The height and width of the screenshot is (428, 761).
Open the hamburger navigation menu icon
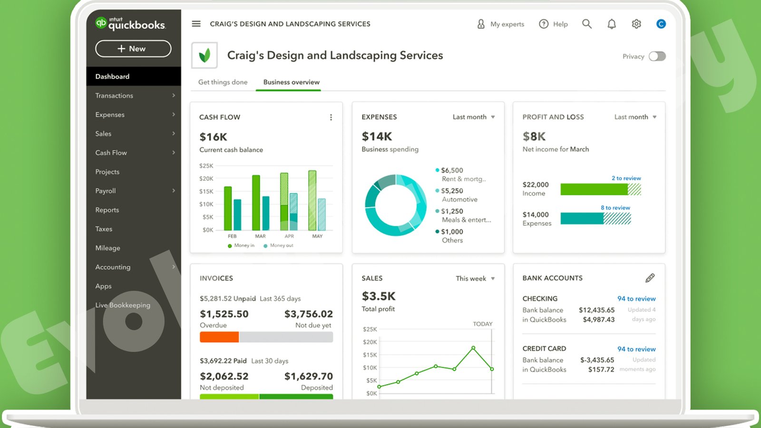(x=196, y=24)
